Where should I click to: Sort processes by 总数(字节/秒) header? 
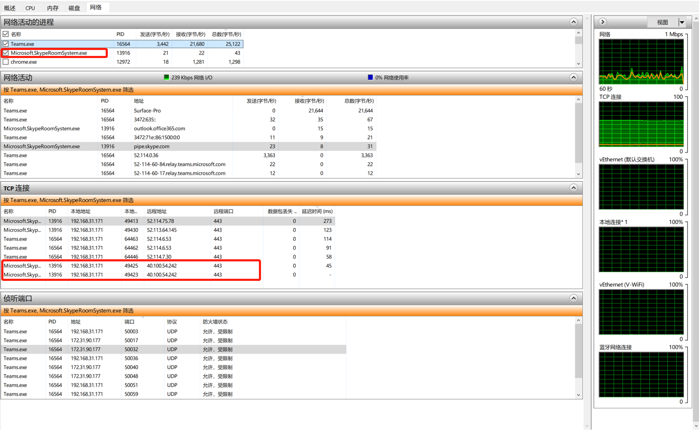[226, 34]
